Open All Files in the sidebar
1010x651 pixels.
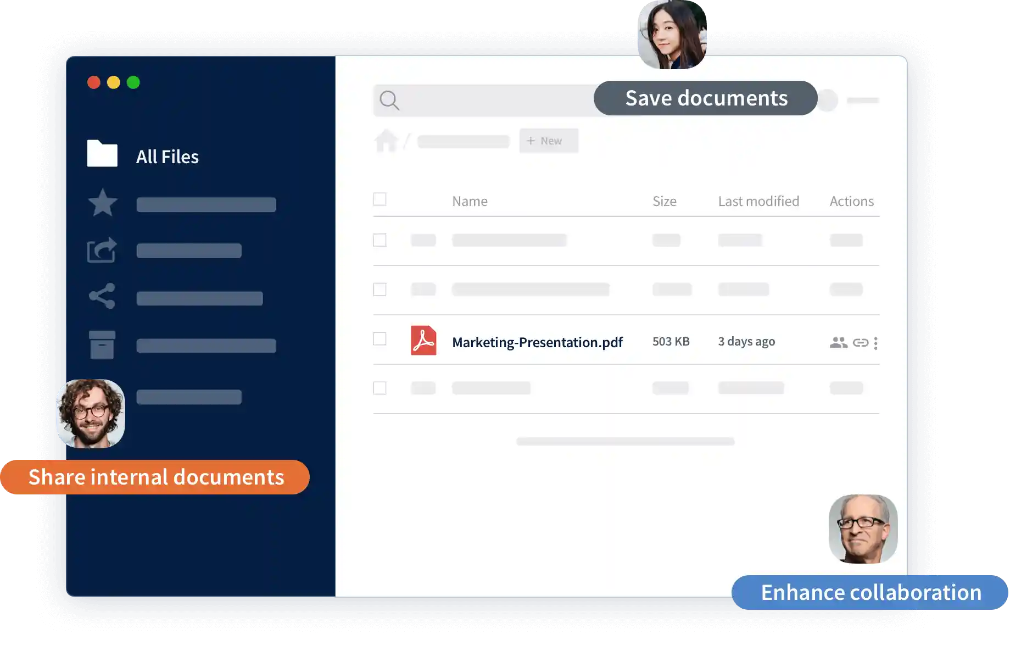point(166,156)
